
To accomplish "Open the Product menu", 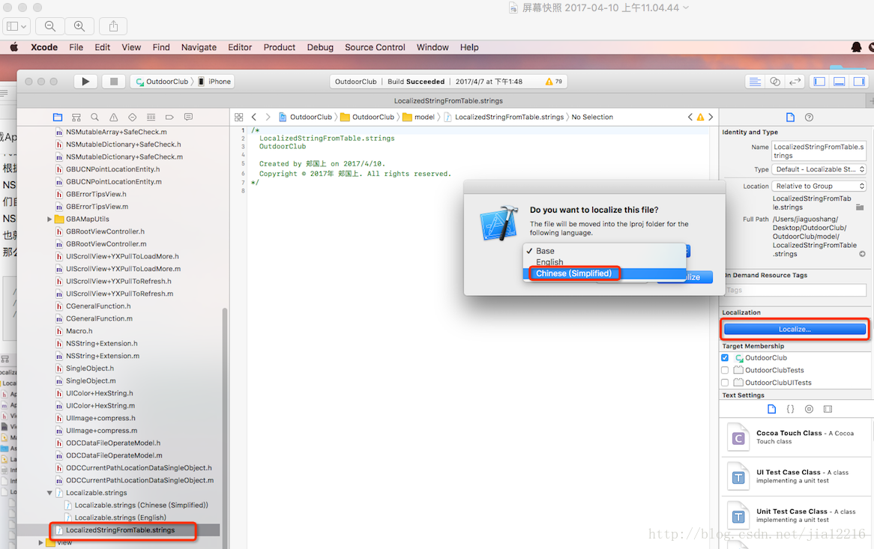I will [280, 47].
